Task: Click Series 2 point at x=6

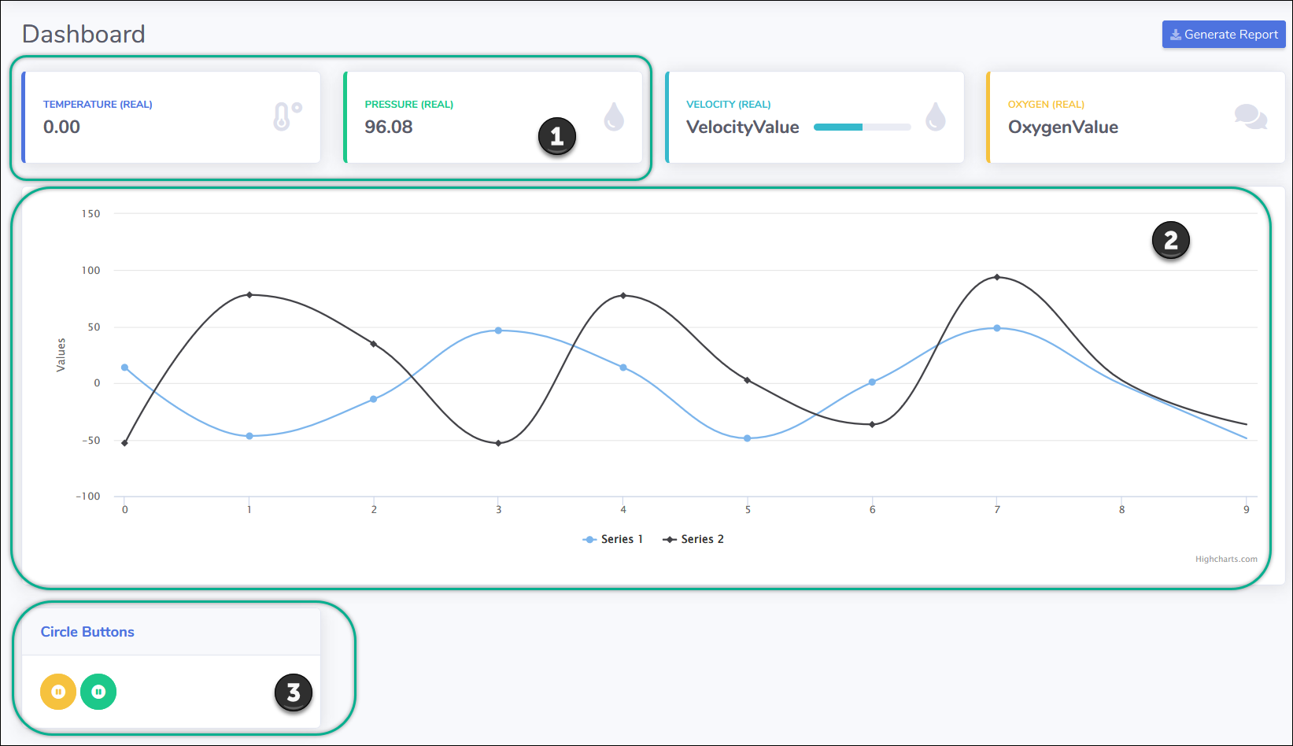Action: (x=872, y=425)
